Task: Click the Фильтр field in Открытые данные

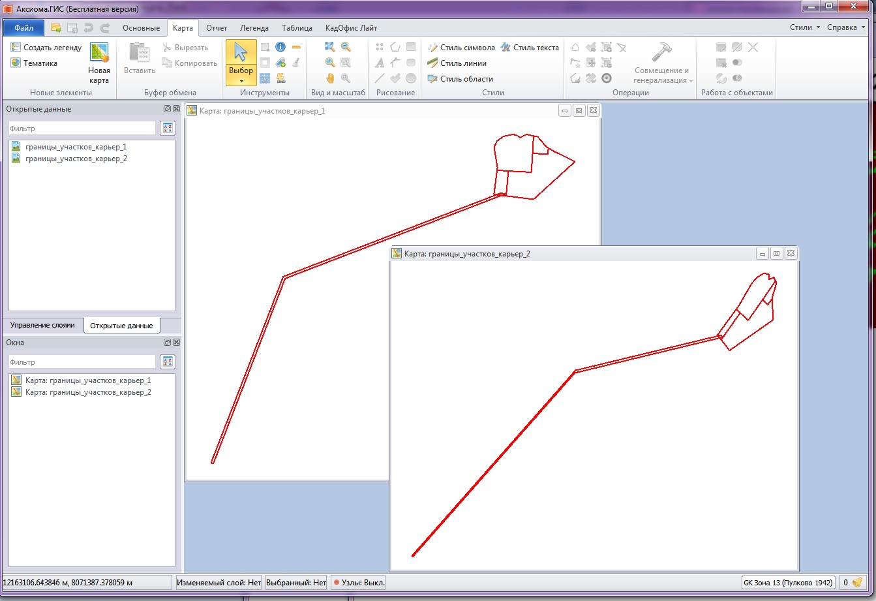Action: (82, 129)
